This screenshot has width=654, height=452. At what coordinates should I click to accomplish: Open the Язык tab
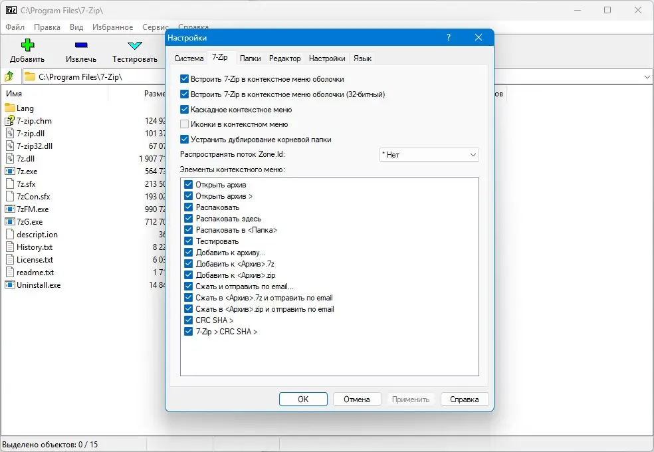[362, 58]
